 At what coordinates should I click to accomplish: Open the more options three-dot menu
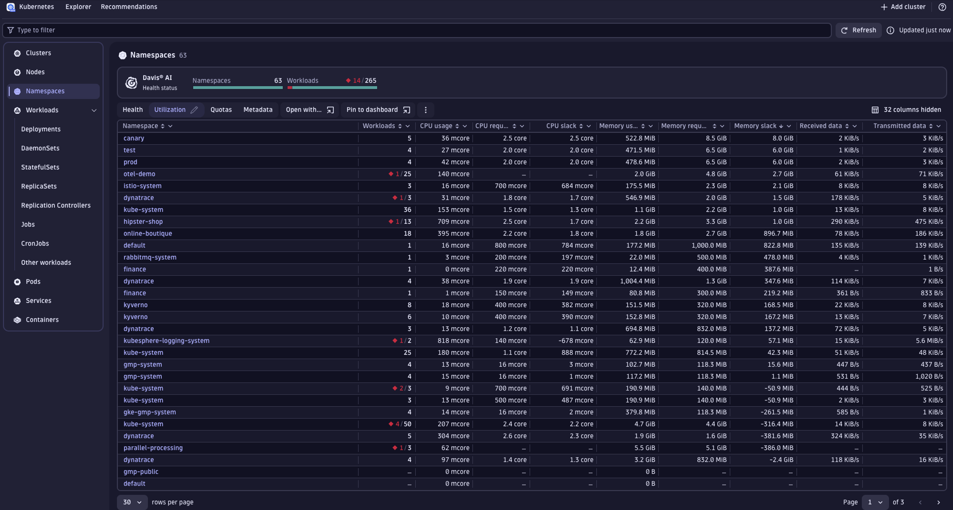(x=425, y=110)
